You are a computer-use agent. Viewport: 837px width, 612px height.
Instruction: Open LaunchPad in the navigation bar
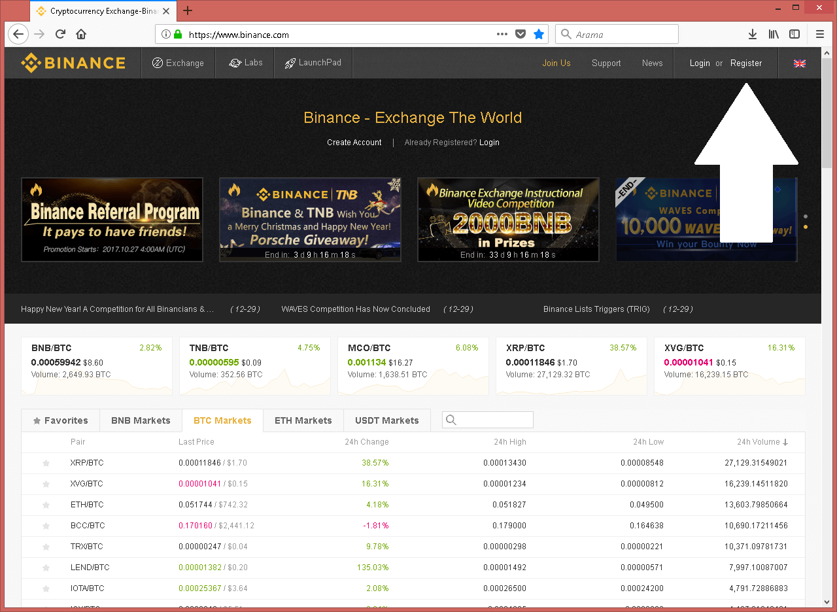[313, 63]
